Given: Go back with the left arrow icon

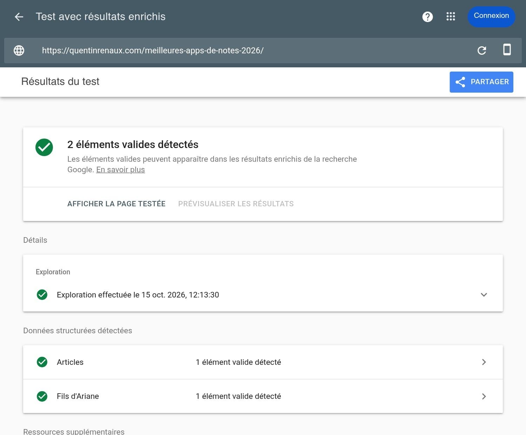Looking at the screenshot, I should pyautogui.click(x=19, y=16).
